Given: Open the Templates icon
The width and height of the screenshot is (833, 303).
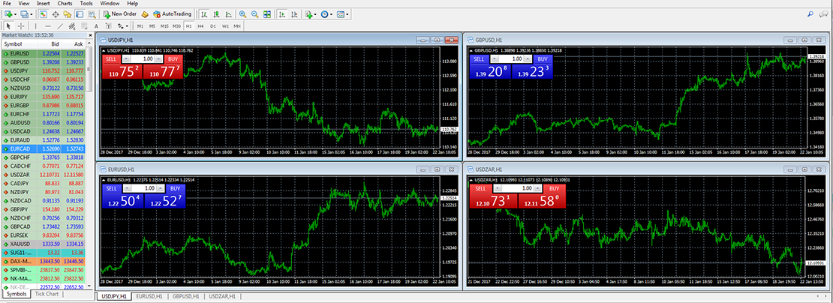Looking at the screenshot, I should coord(340,13).
